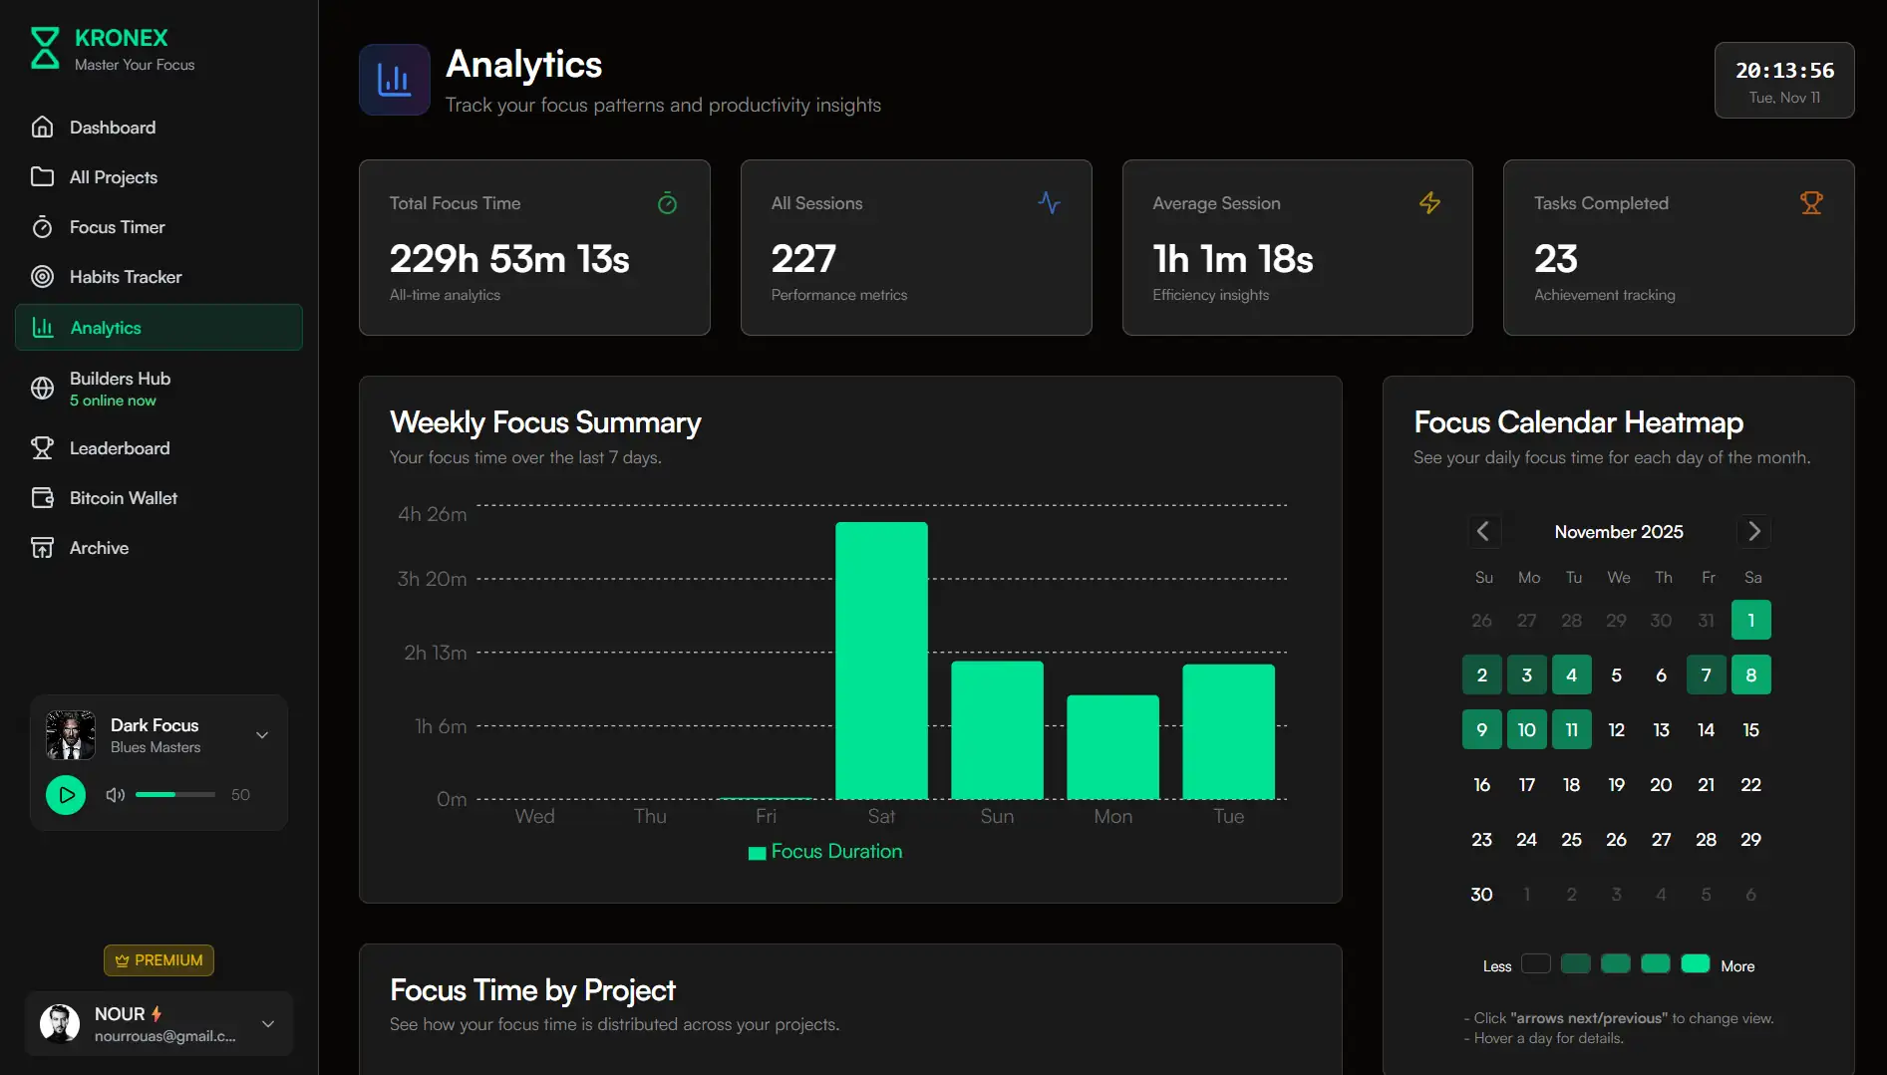Go to previous month in heatmap calendar
This screenshot has width=1887, height=1075.
pyautogui.click(x=1483, y=531)
